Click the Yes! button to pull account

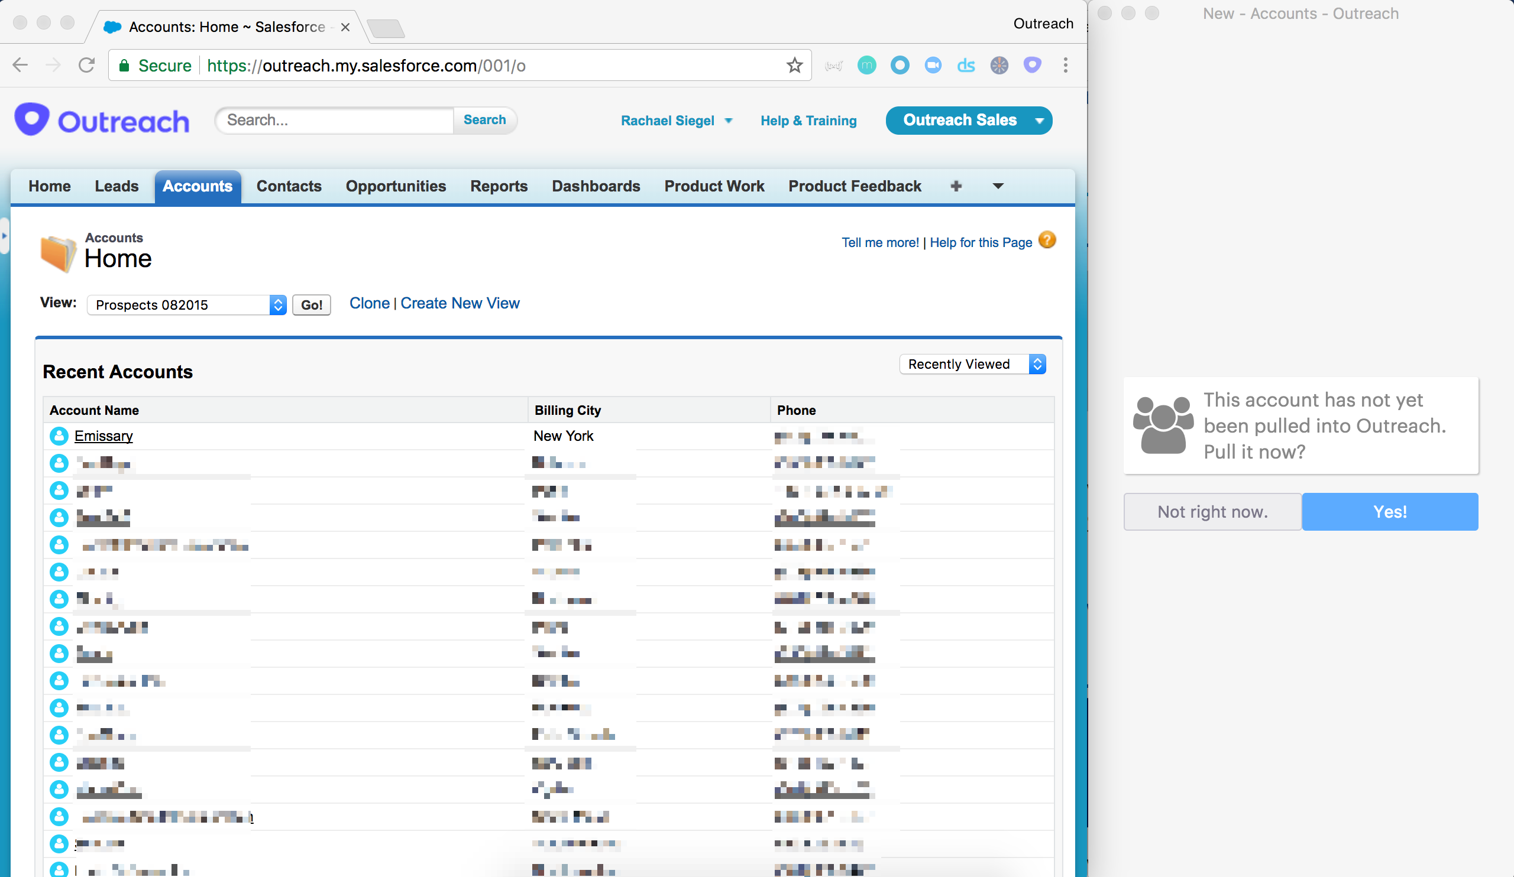(1389, 511)
